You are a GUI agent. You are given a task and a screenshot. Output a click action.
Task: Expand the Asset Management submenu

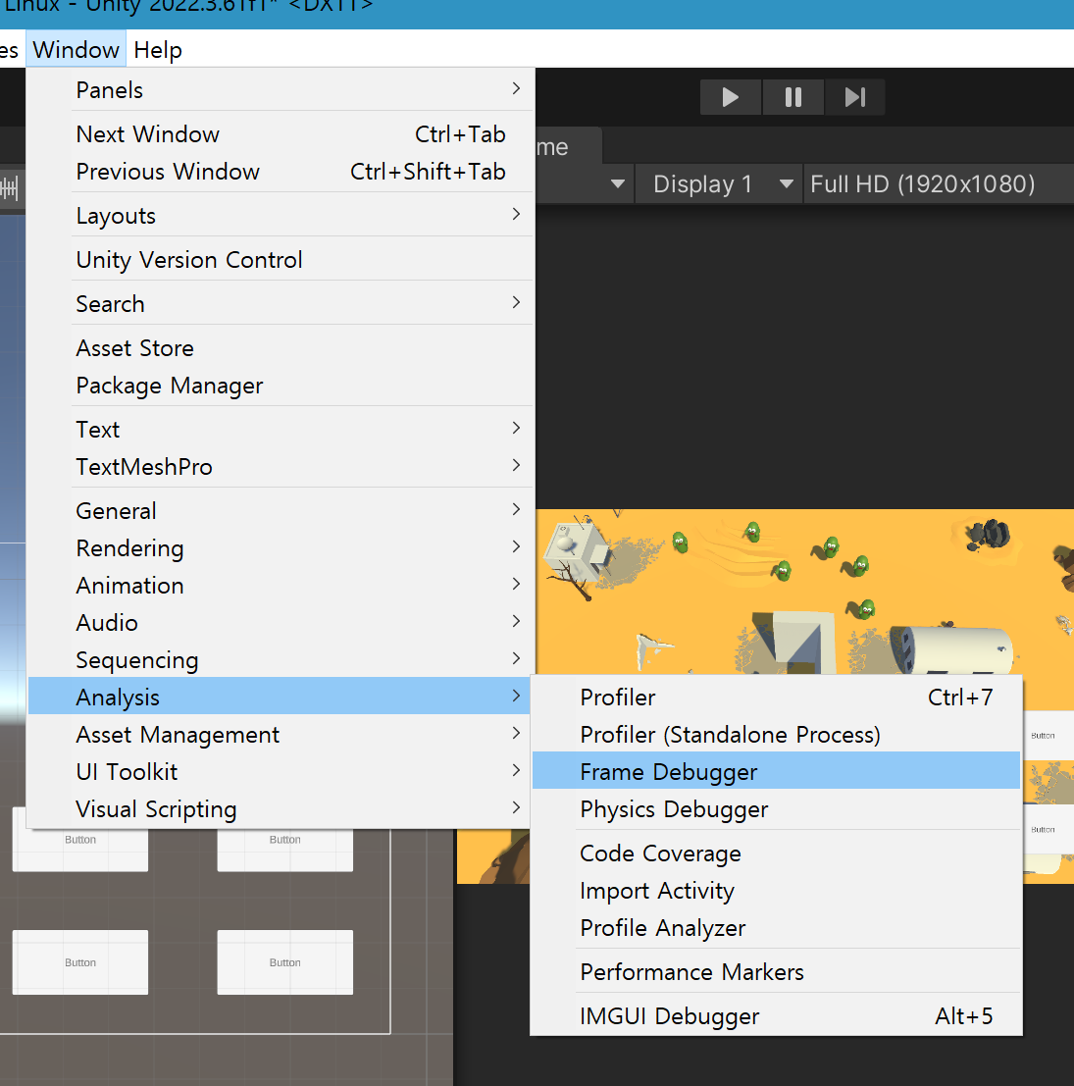pos(281,735)
